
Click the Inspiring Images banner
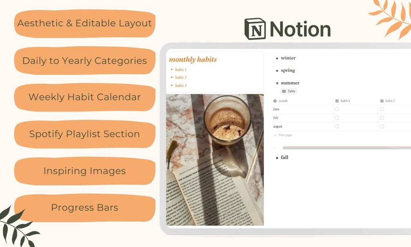pos(85,171)
